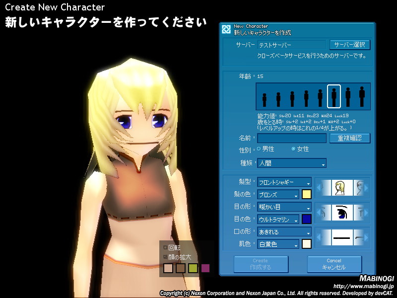
Task: Select the second age silhouette
Action: [278, 99]
